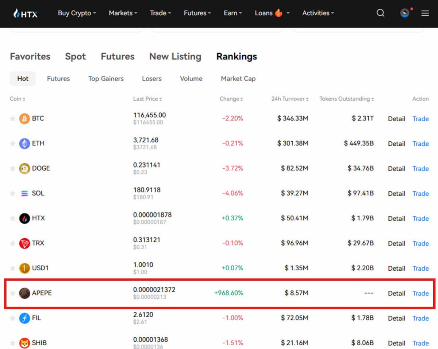Favorite FIL with its star
This screenshot has height=349, width=438.
(x=12, y=318)
